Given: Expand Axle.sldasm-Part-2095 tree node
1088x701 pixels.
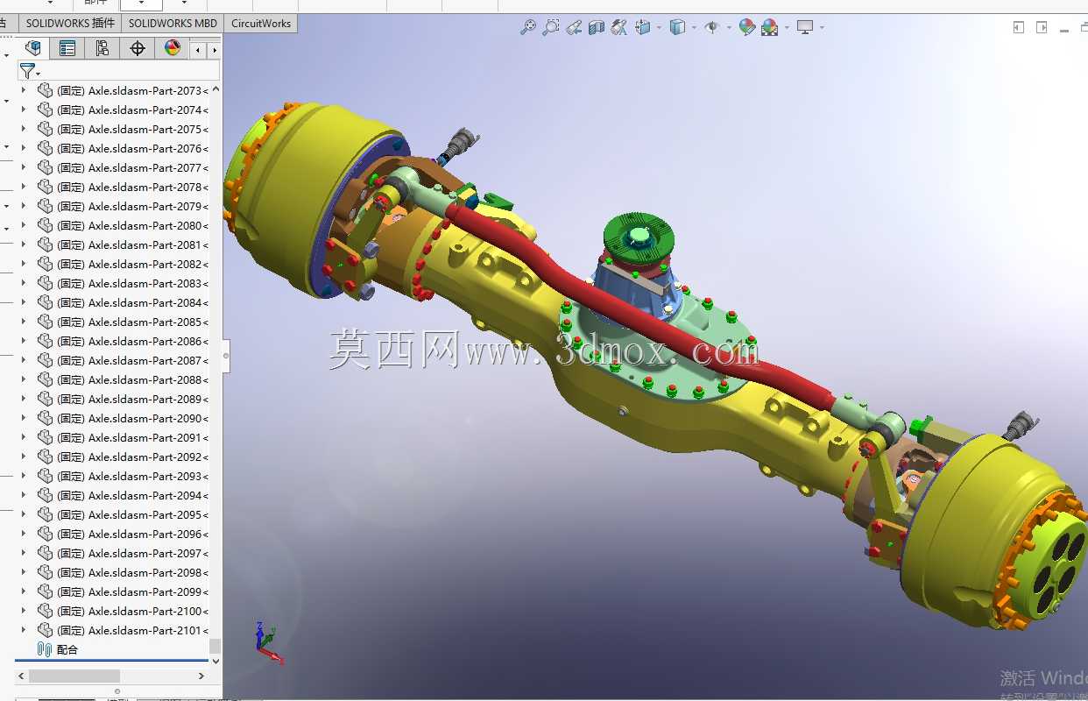Looking at the screenshot, I should pos(24,514).
